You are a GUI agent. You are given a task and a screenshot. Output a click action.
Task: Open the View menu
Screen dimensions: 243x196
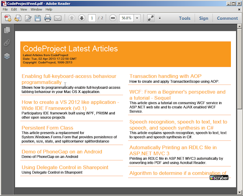(24, 9)
